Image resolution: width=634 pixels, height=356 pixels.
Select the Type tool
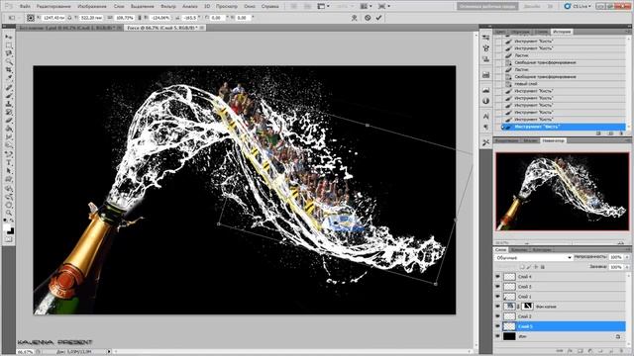(9, 163)
